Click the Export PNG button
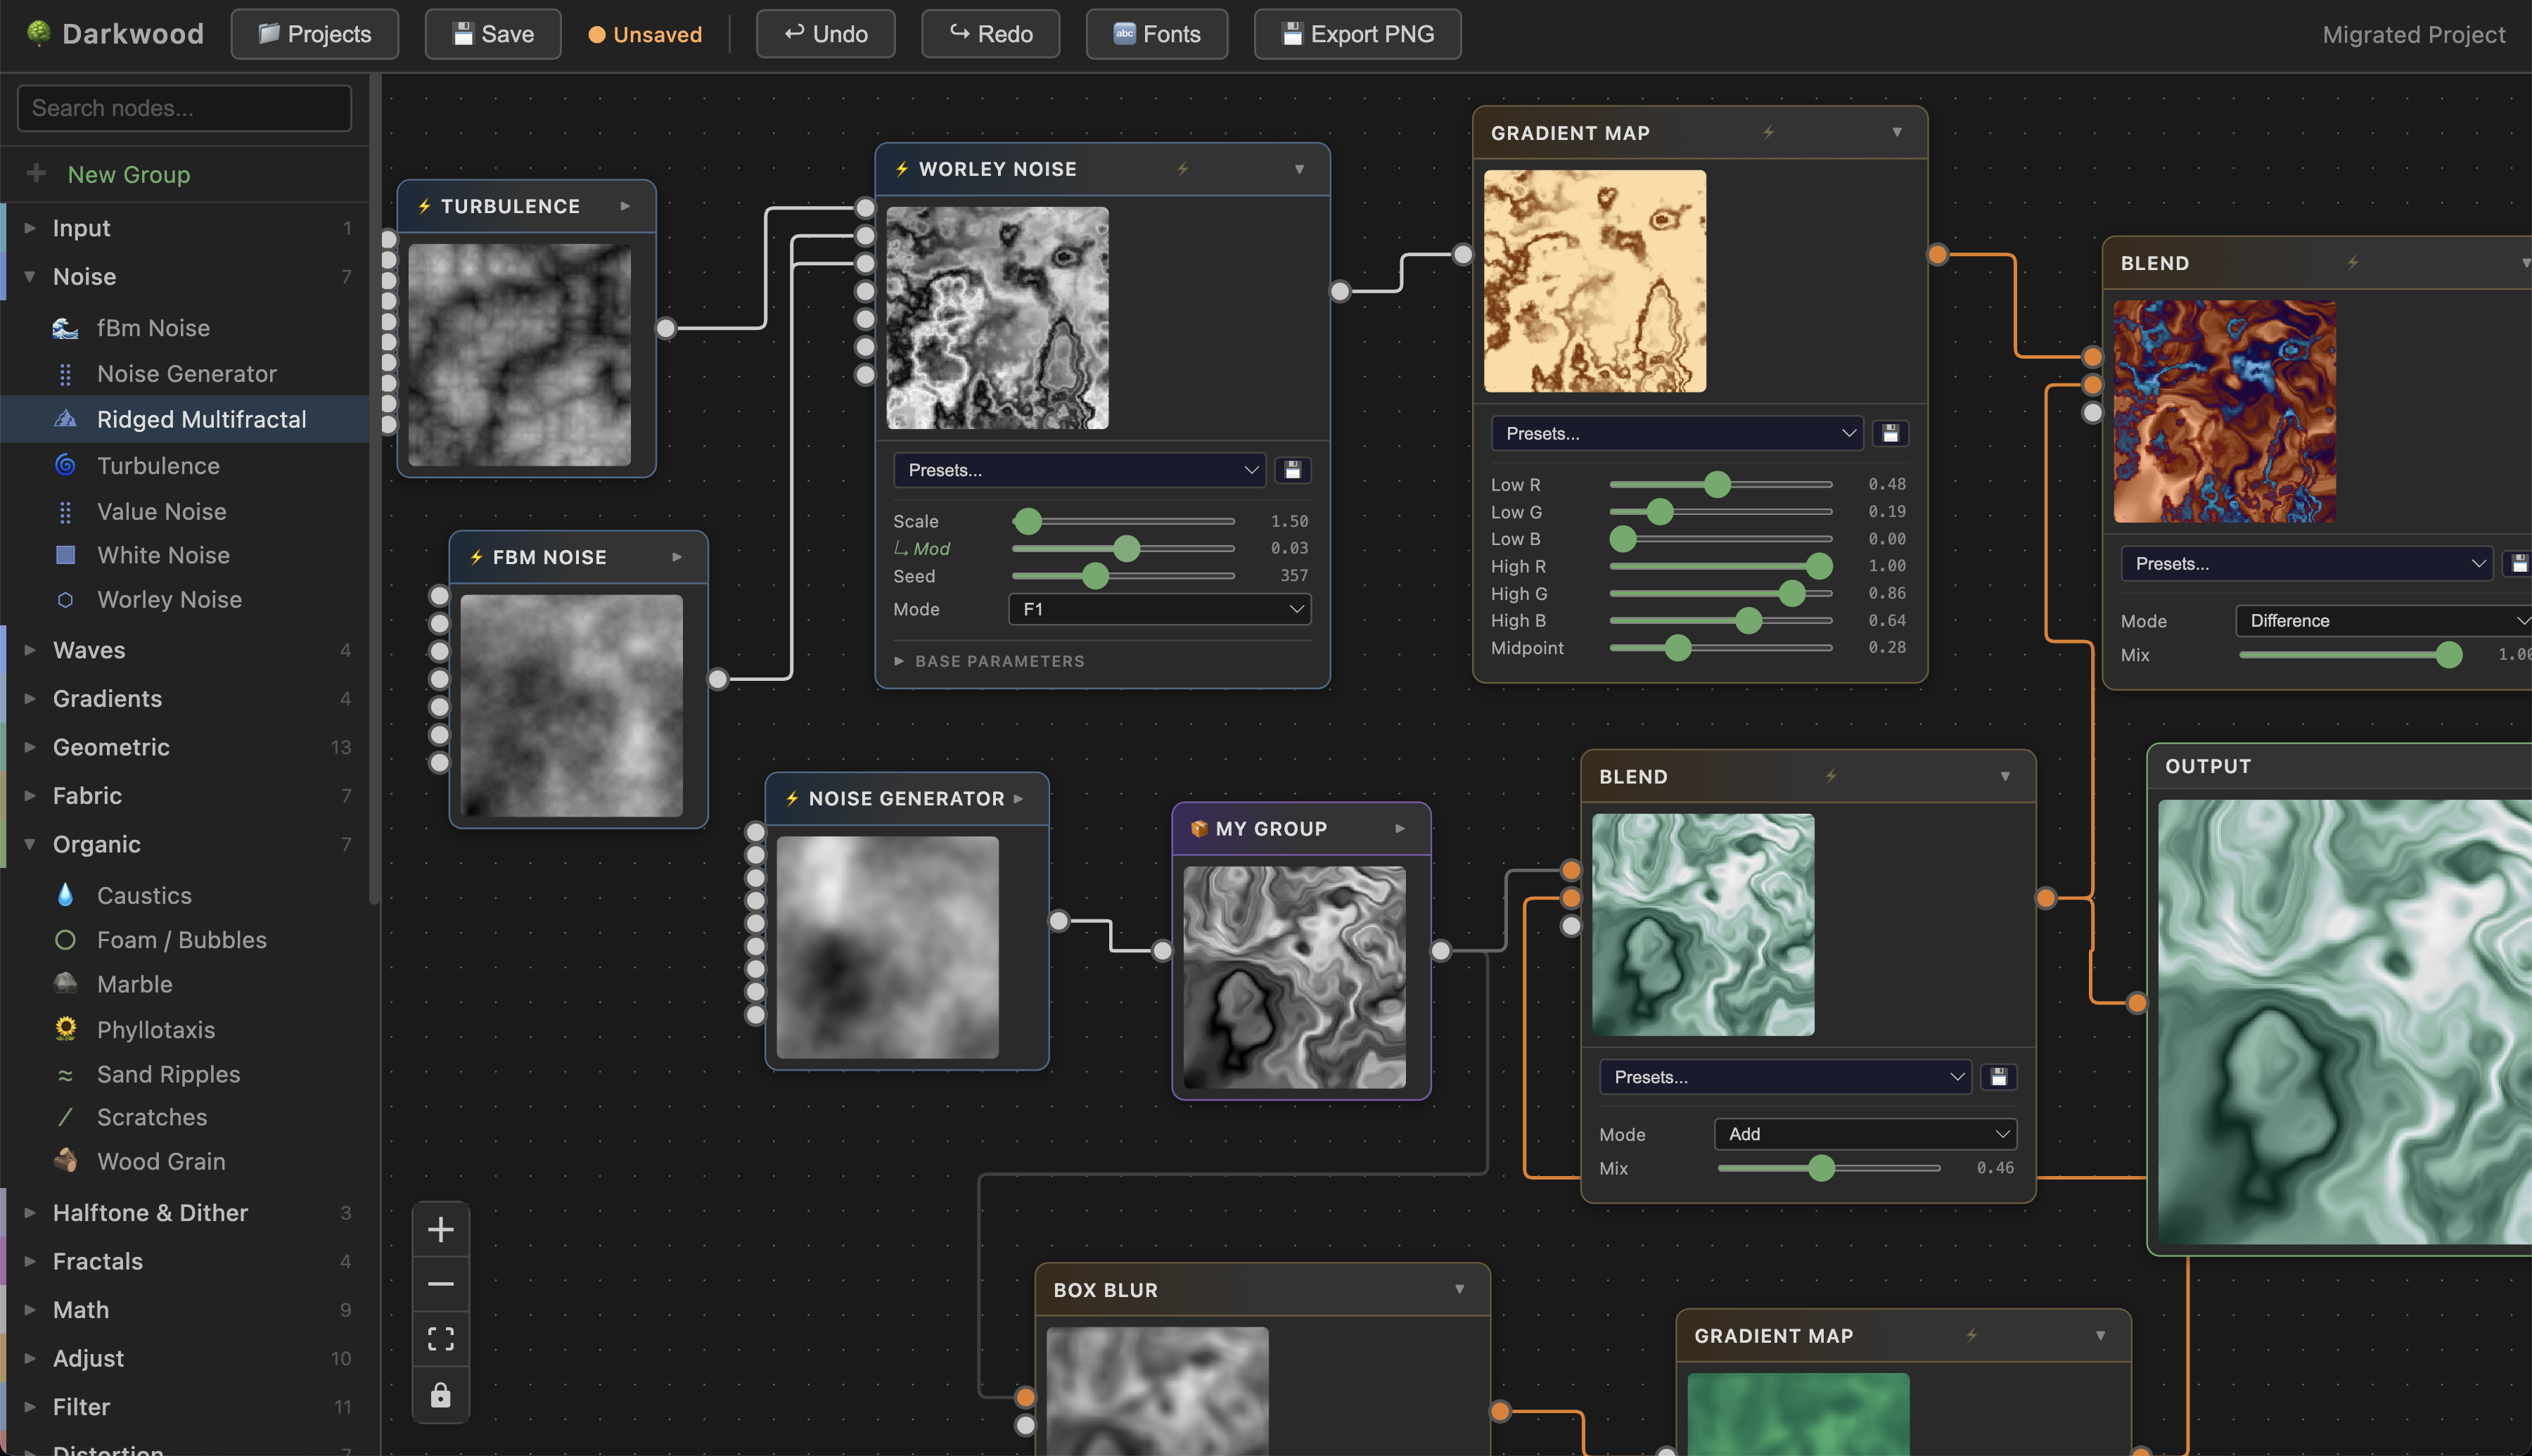Viewport: 2532px width, 1456px height. click(x=1357, y=34)
